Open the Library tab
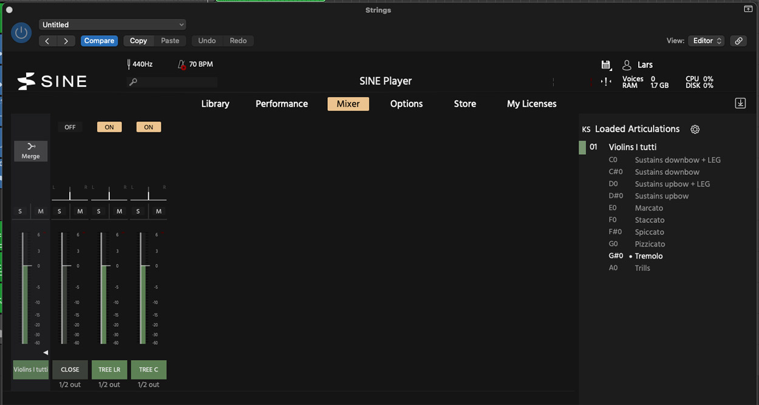The width and height of the screenshot is (759, 405). click(215, 104)
